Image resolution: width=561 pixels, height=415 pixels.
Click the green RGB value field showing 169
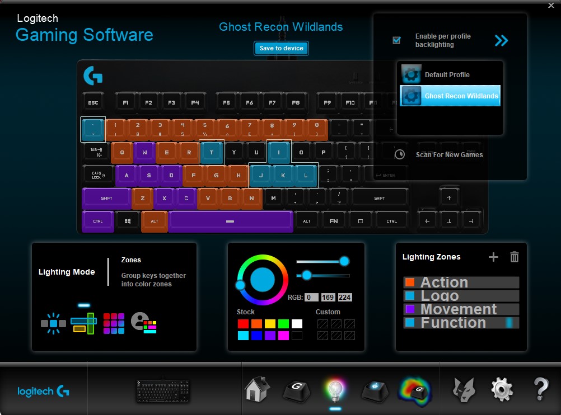pos(328,298)
